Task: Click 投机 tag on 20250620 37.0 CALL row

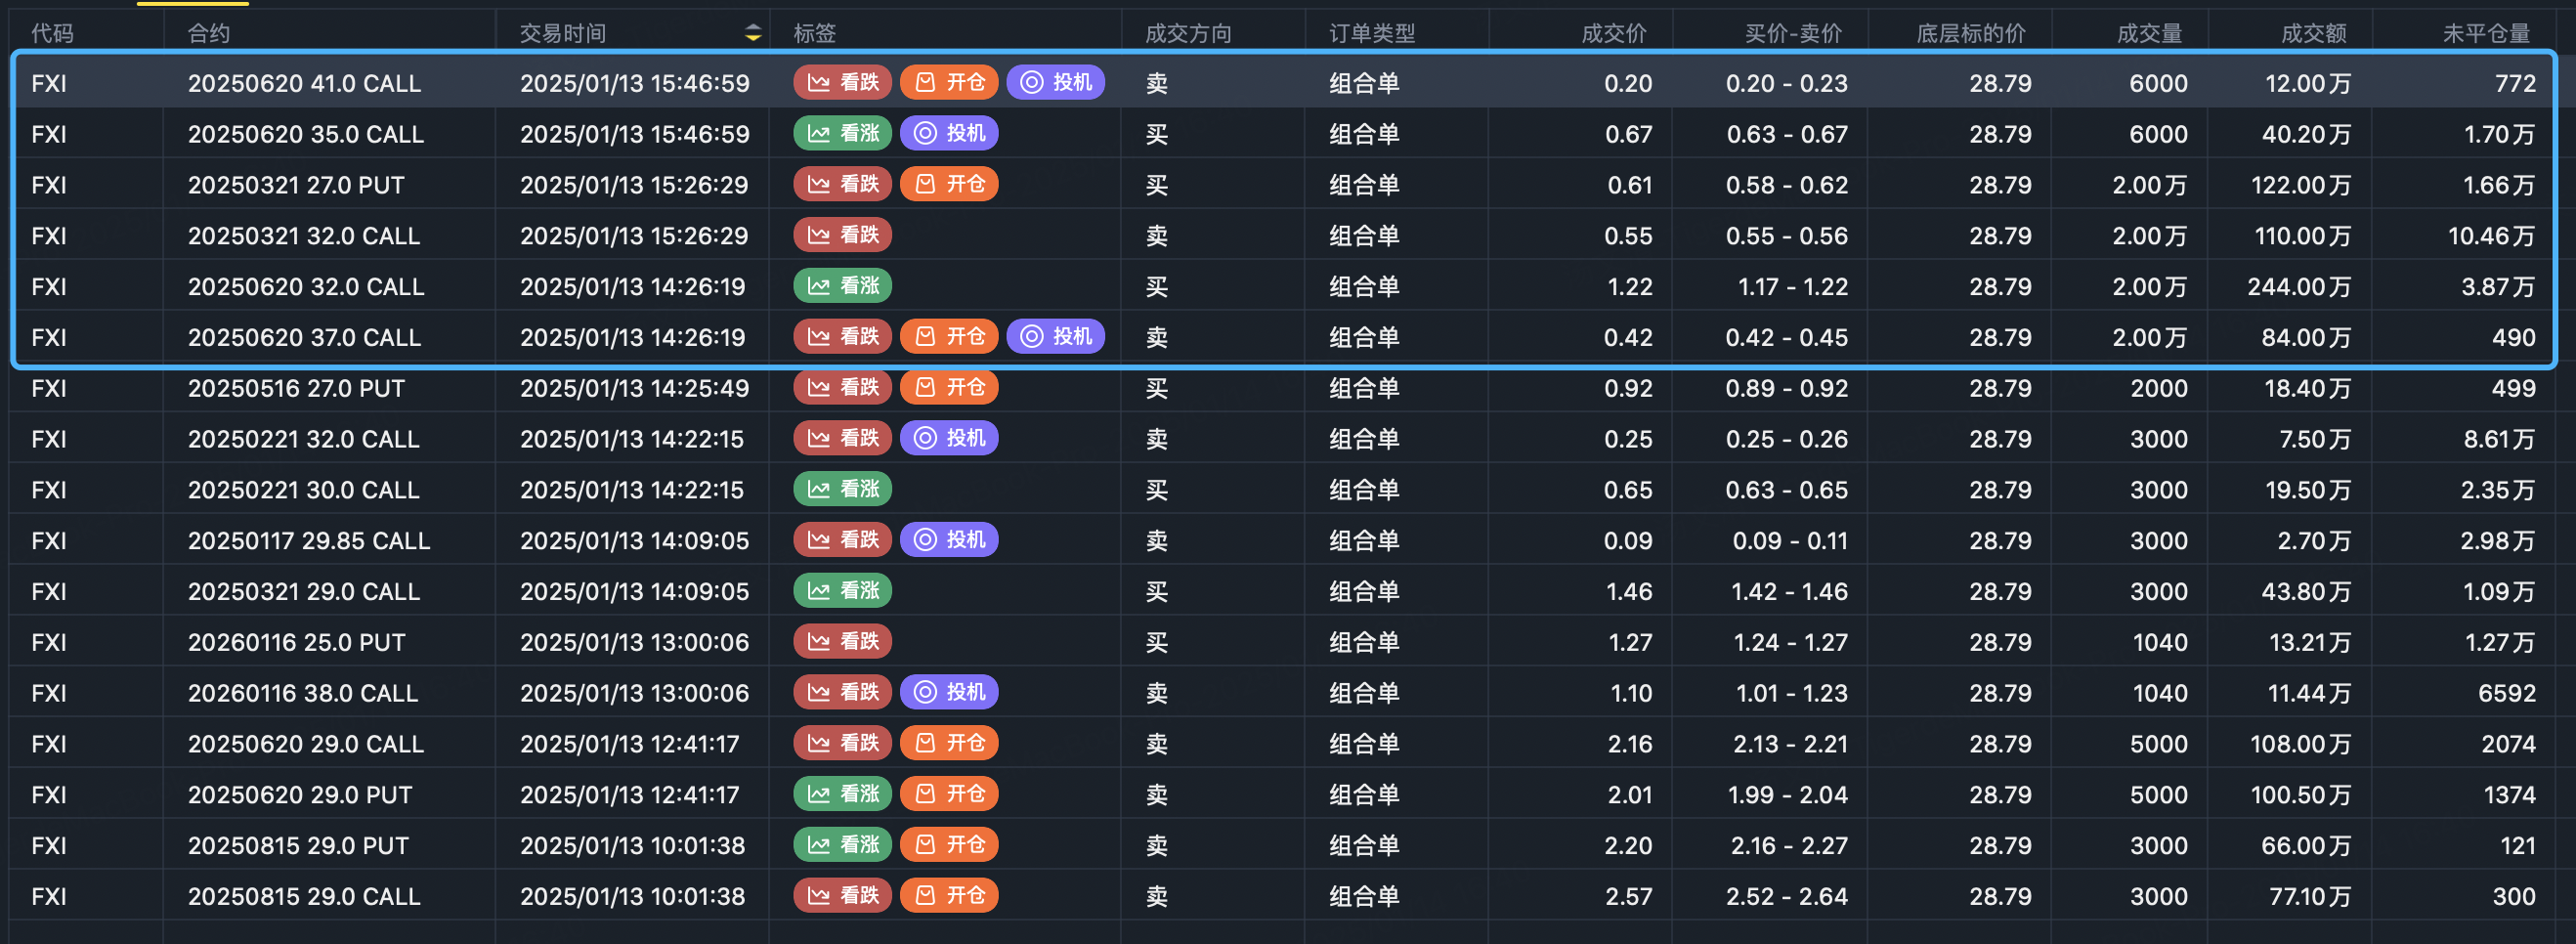Action: coord(1055,336)
